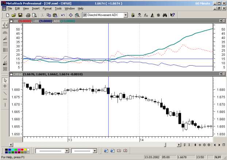Select the crosshair plus tool in sidebar
This screenshot has width=227, height=160.
[5, 86]
